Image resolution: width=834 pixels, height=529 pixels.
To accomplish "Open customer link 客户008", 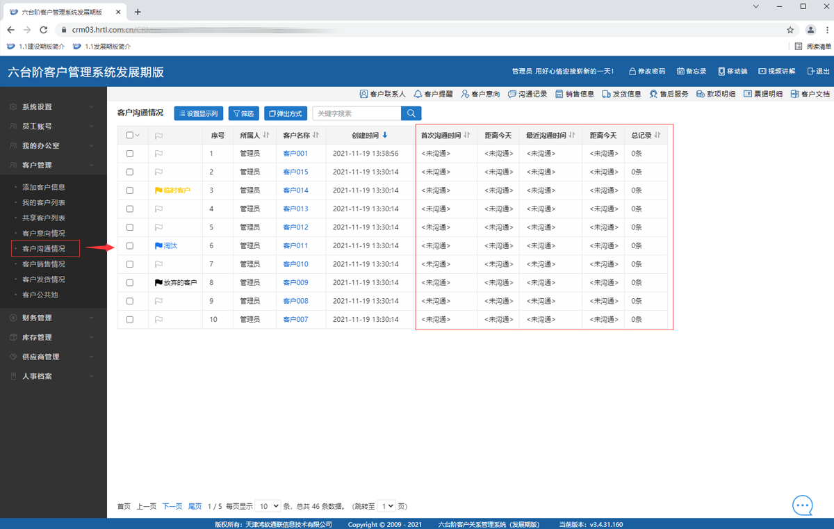I will pos(295,301).
